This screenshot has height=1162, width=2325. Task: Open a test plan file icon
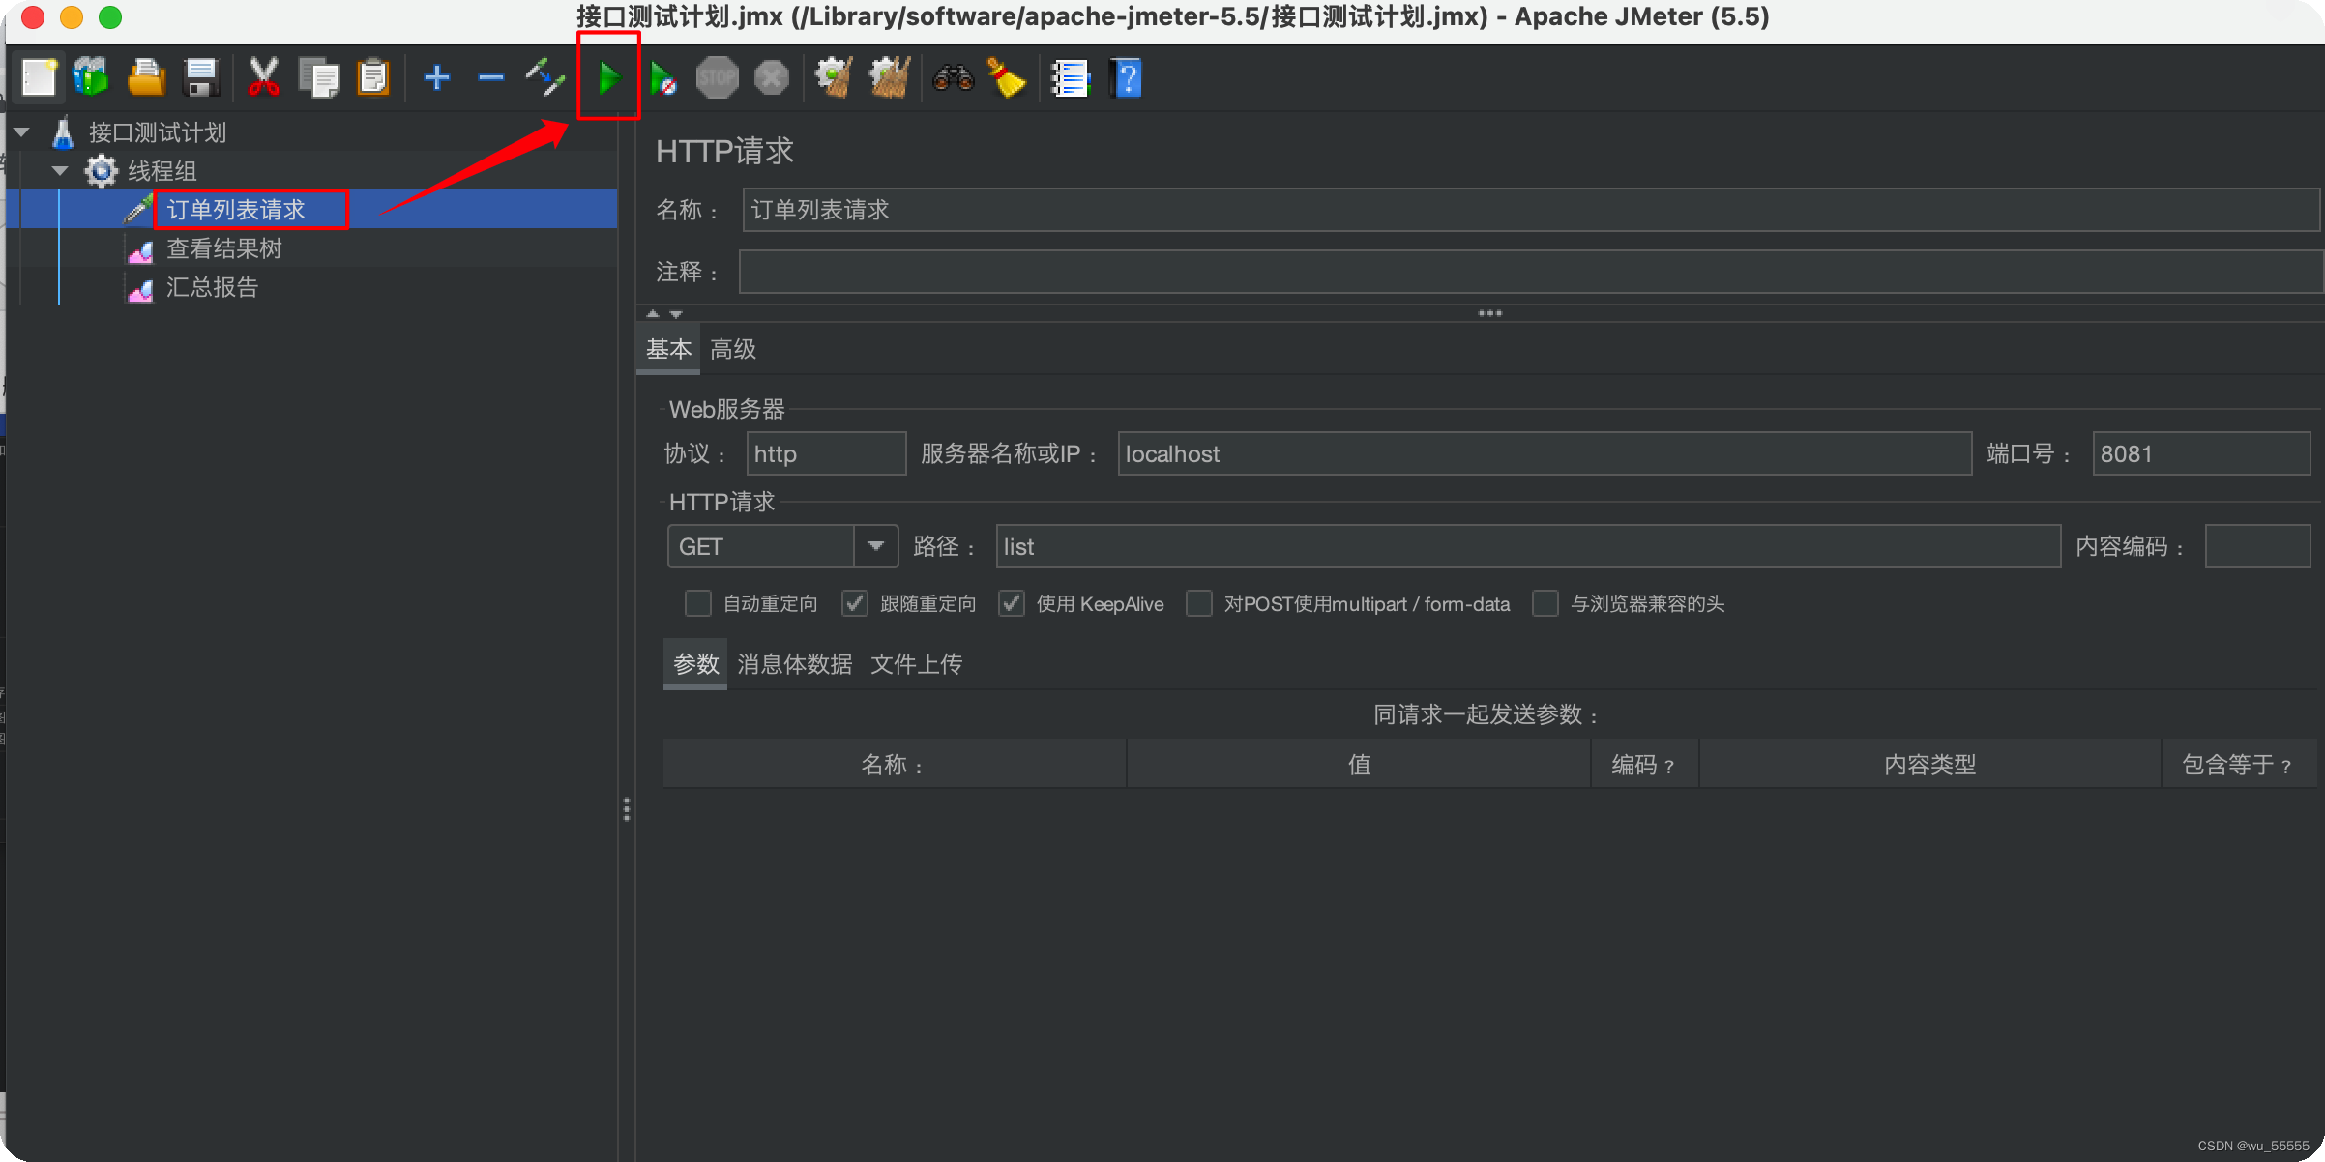click(x=146, y=77)
